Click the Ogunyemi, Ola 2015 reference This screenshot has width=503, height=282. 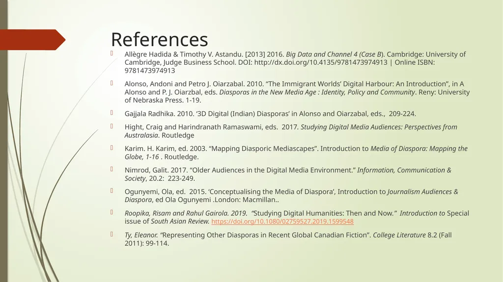coord(291,196)
